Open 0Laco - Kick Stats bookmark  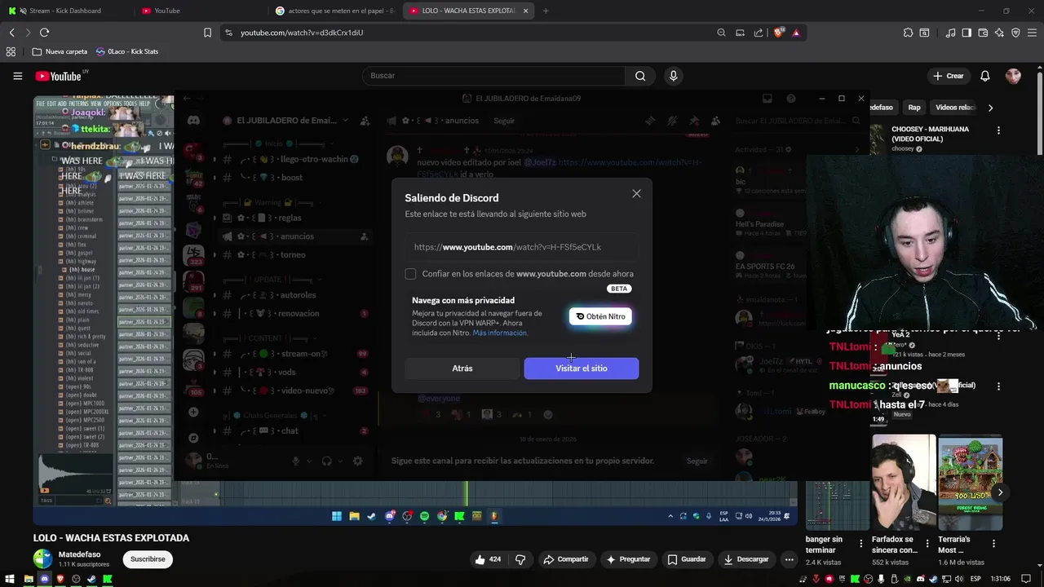(126, 51)
